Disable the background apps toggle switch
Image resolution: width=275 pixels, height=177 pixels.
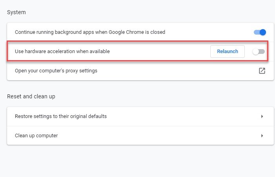pyautogui.click(x=260, y=32)
